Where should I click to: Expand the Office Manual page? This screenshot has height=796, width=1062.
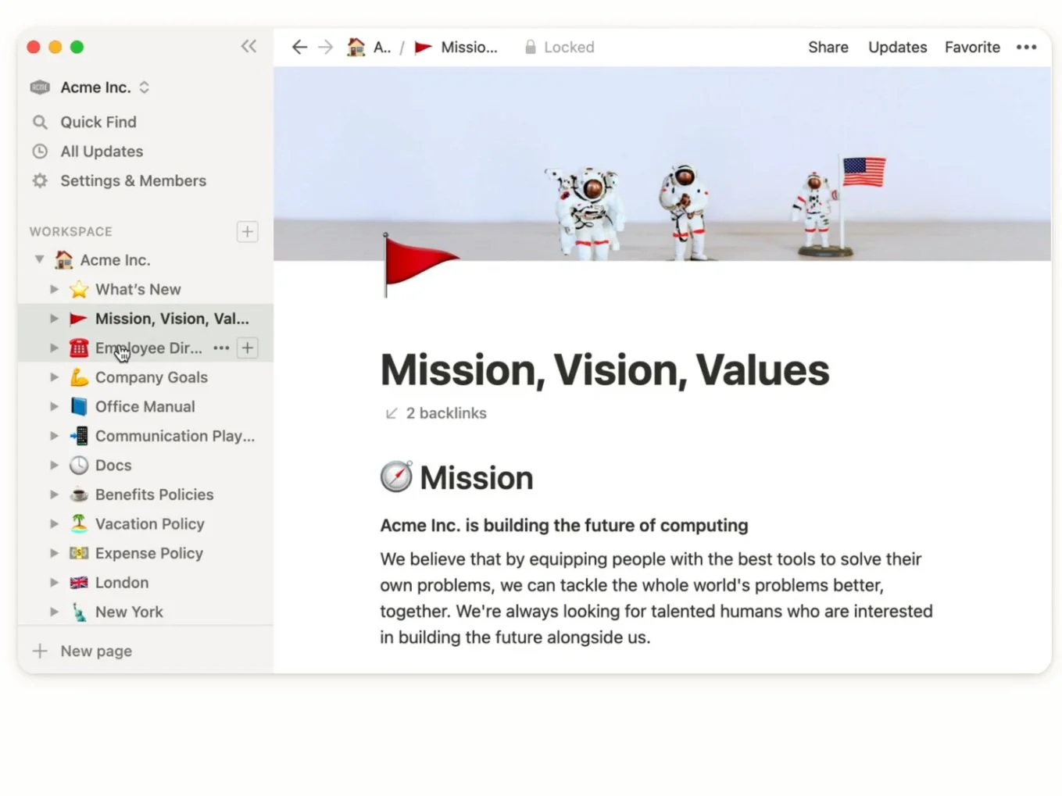[54, 406]
